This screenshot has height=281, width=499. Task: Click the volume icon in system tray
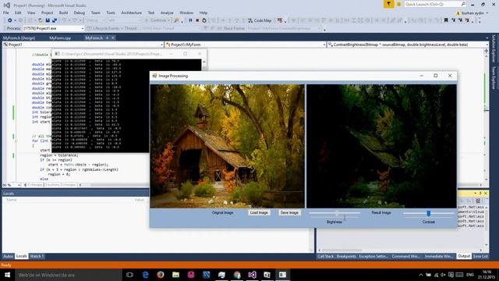(444, 275)
